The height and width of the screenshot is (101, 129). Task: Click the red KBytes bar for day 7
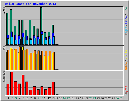pos(30,92)
